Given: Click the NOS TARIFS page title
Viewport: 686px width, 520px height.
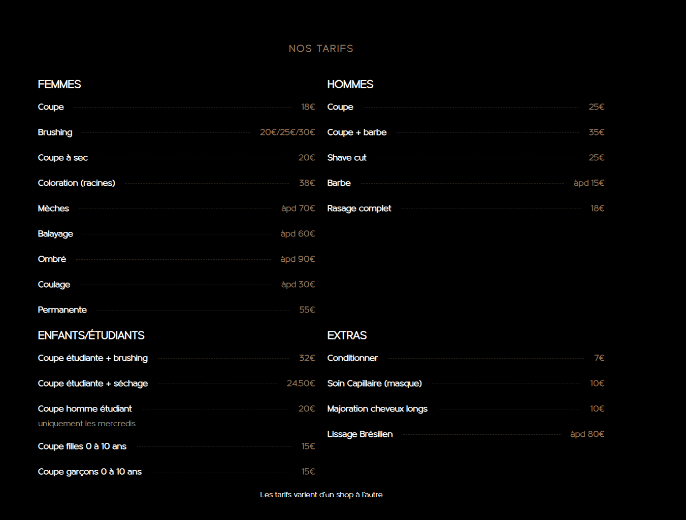Looking at the screenshot, I should tap(321, 49).
